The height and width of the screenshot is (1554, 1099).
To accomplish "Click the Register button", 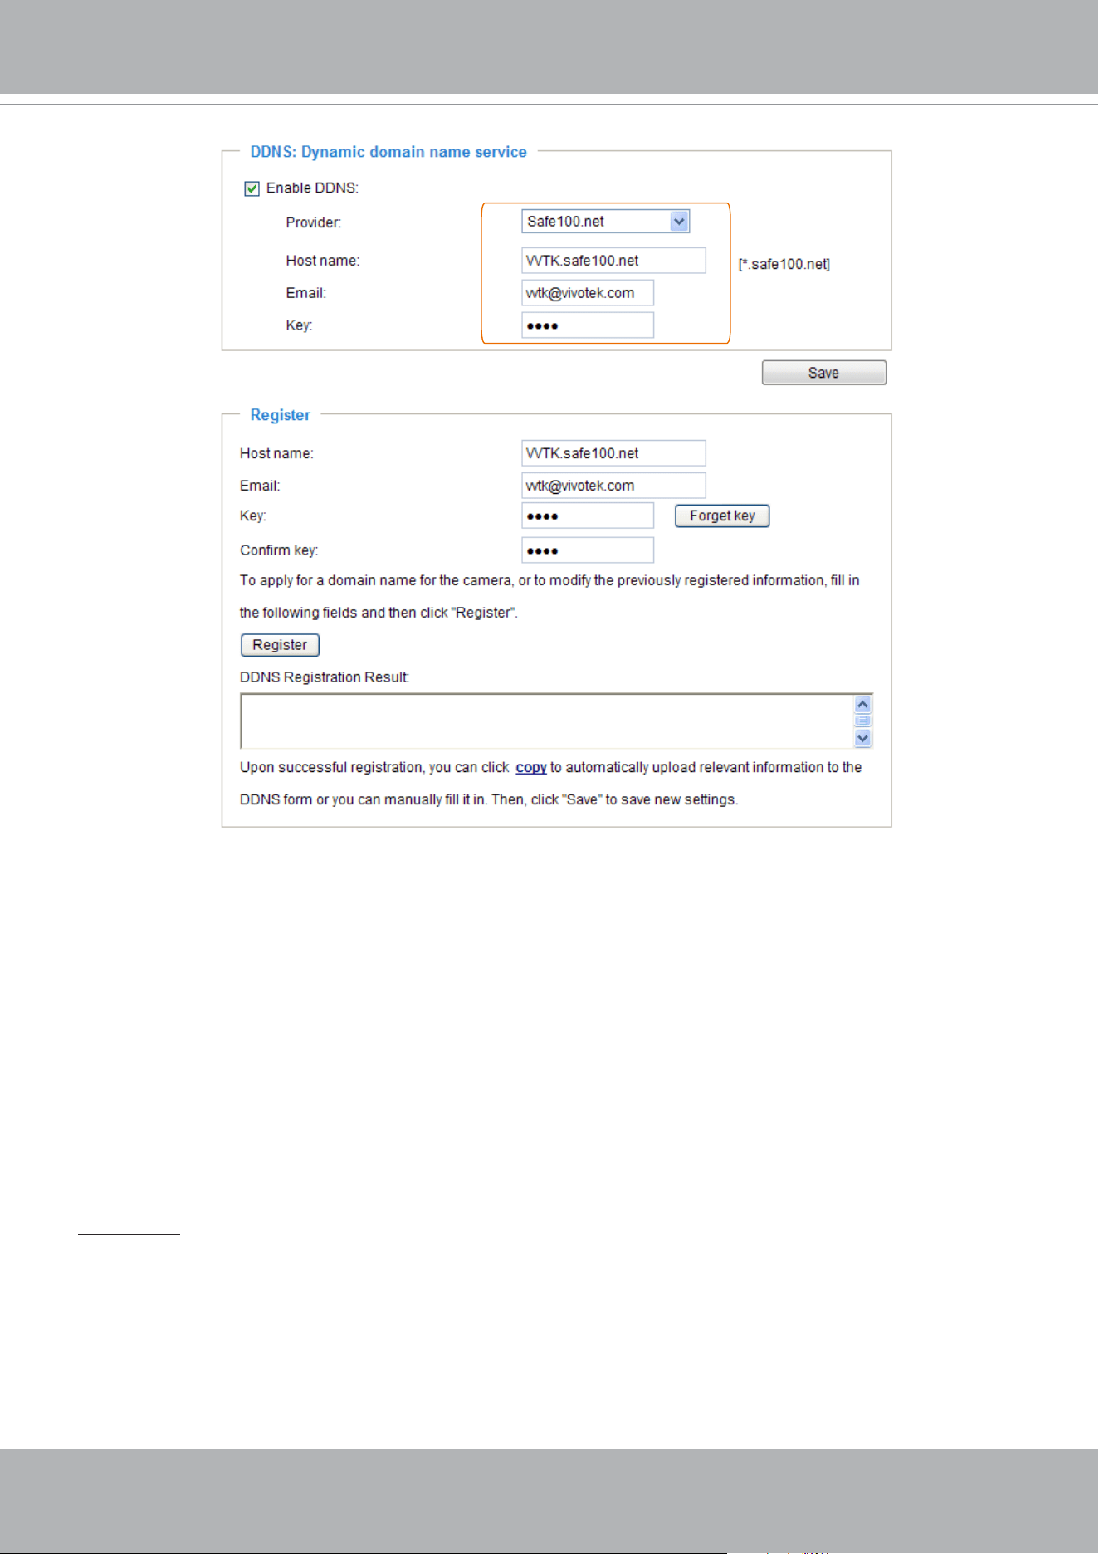I will tap(280, 645).
